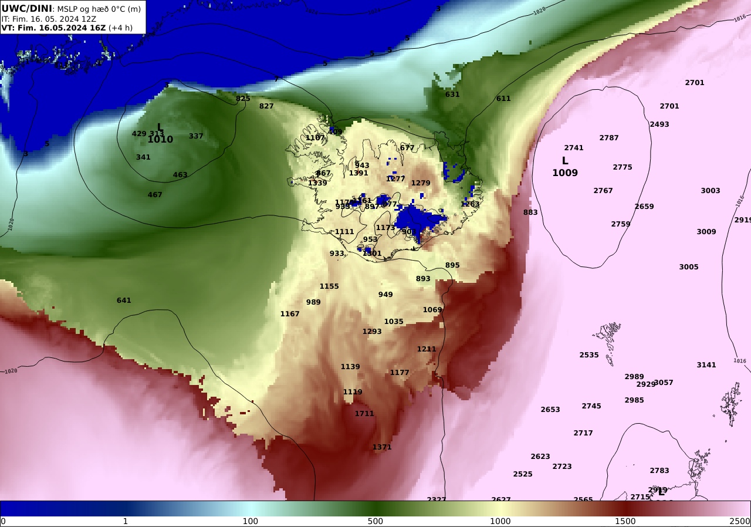Click the 3005 value

click(689, 267)
